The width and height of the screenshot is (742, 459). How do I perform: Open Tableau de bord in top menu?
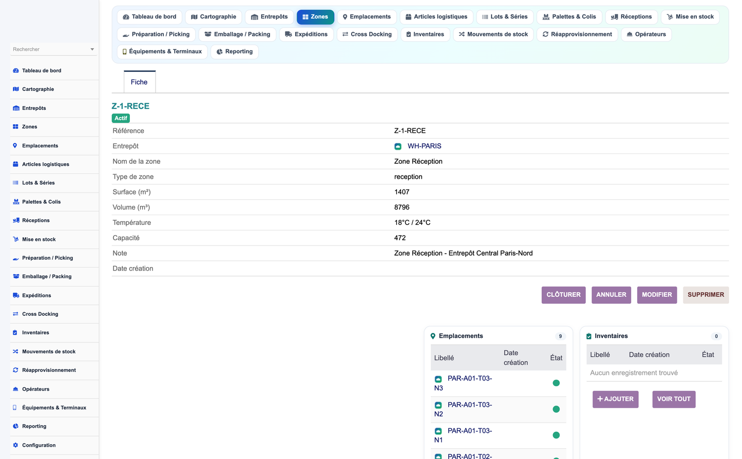click(x=149, y=17)
